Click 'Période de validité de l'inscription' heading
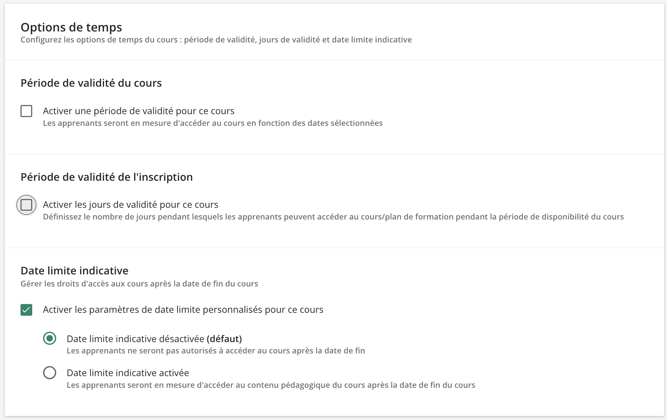 coord(107,177)
